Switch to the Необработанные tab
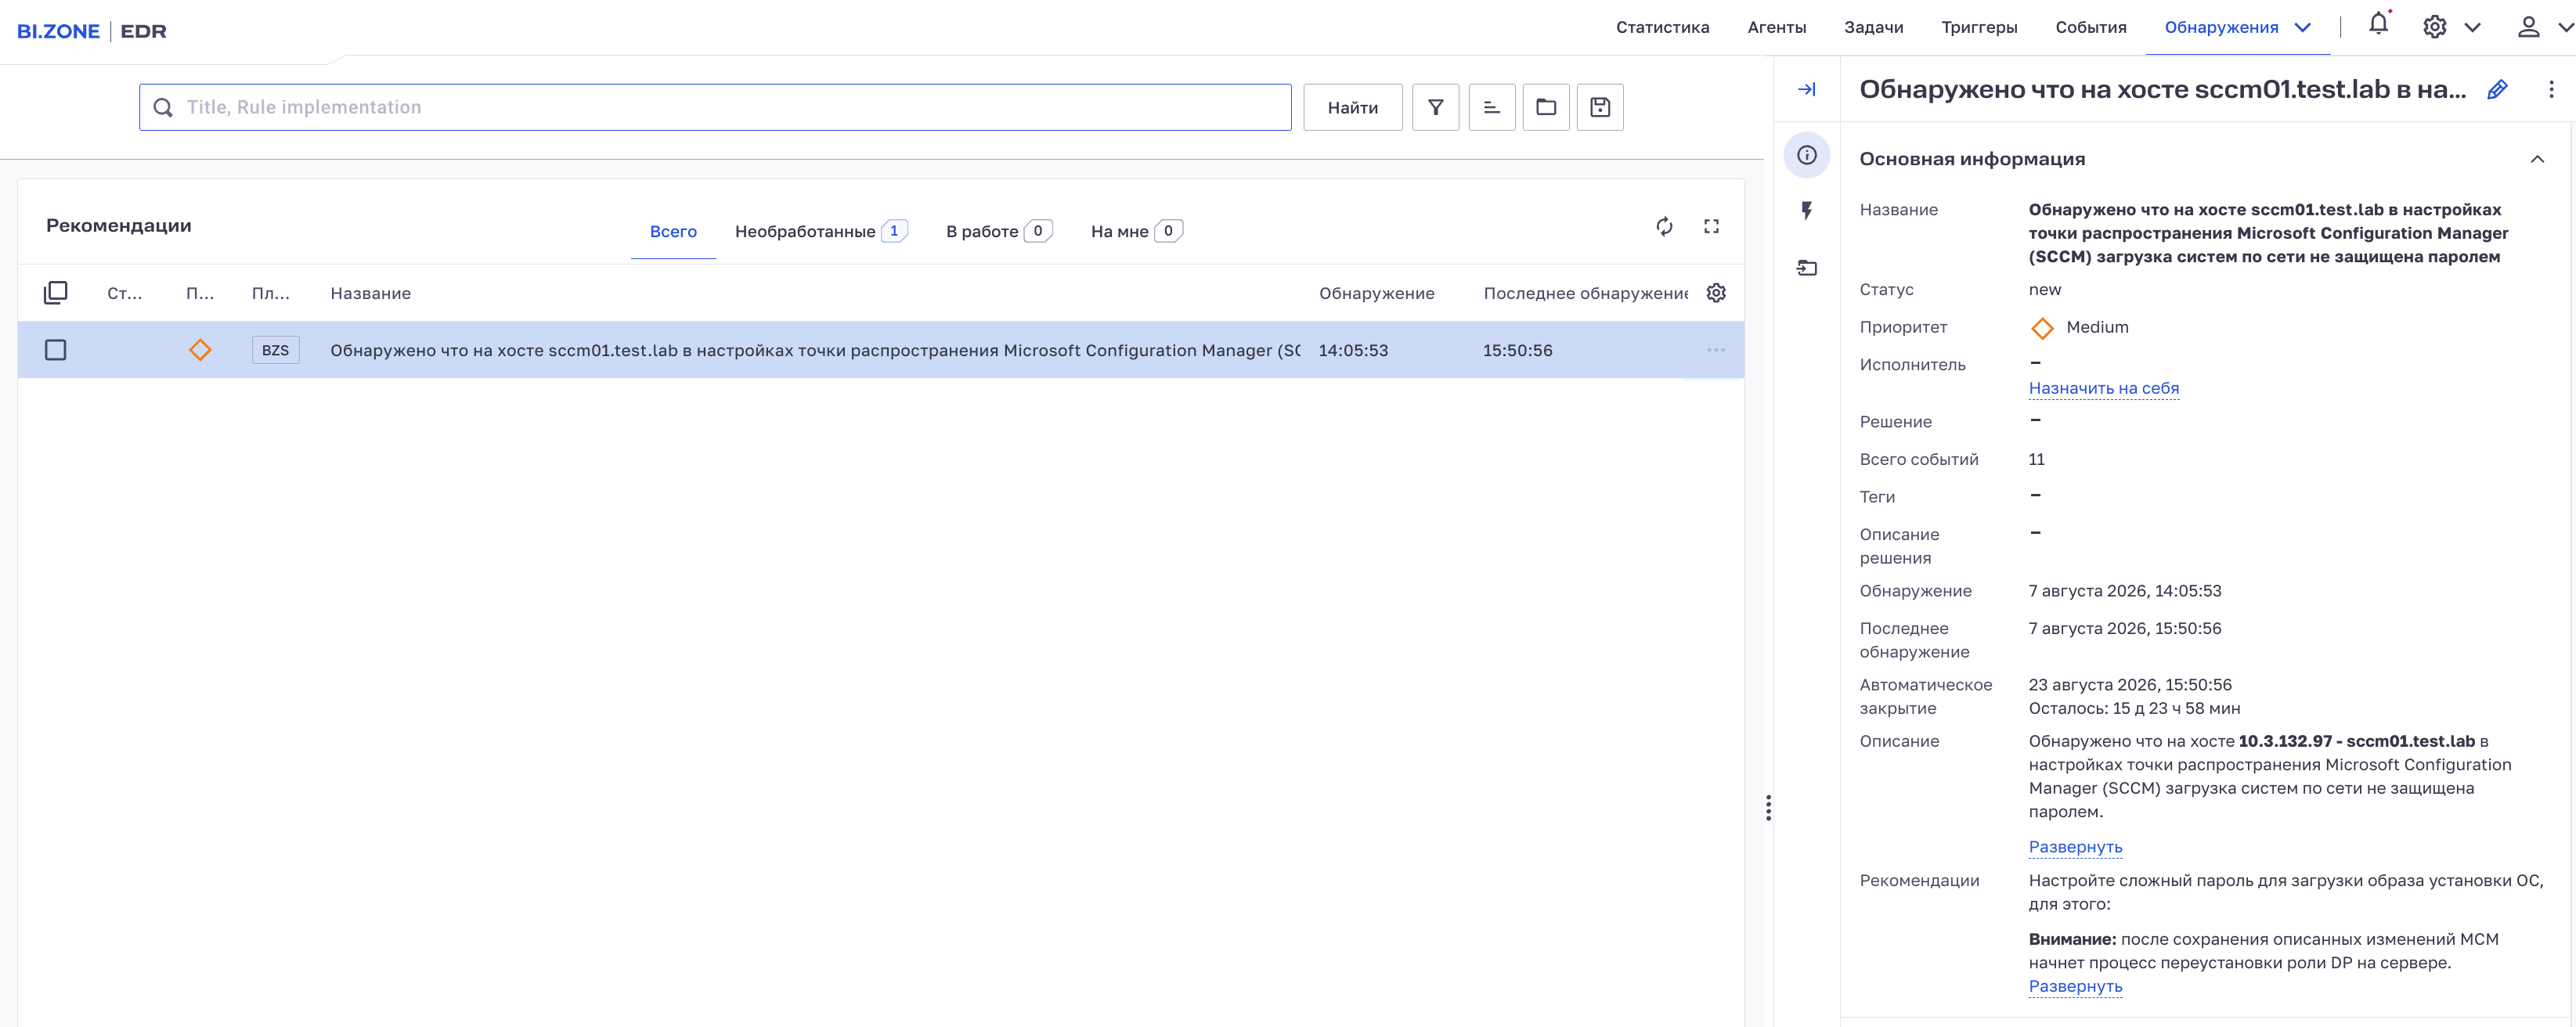Image resolution: width=2576 pixels, height=1027 pixels. [x=821, y=231]
